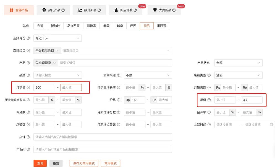Click help icon beside 月销量
This screenshot has height=167, width=275.
click(x=28, y=88)
